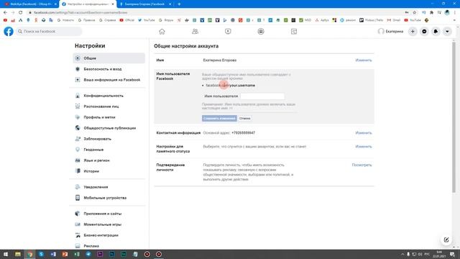
Task: Open Уведомления settings
Action: [x=109, y=187]
